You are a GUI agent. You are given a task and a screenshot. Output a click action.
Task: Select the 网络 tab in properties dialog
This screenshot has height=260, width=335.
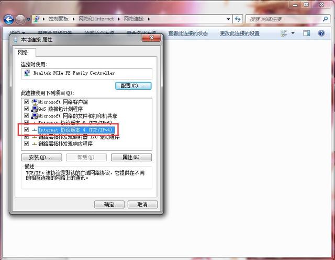23,53
